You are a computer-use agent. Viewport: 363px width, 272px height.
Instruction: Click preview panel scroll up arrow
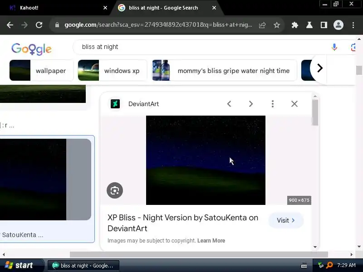click(x=315, y=96)
